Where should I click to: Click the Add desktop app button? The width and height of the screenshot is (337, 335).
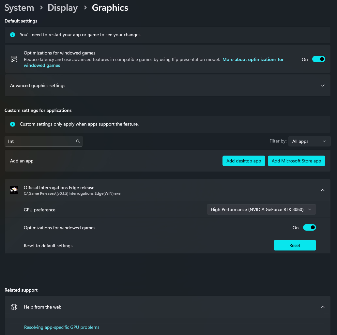(244, 161)
